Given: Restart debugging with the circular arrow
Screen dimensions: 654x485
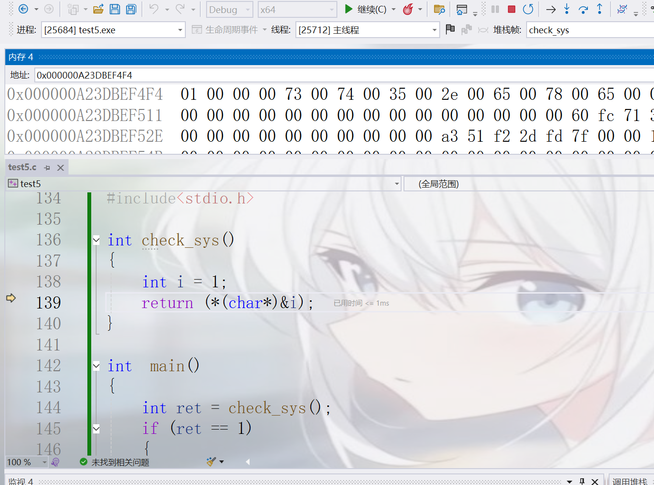Looking at the screenshot, I should click(x=528, y=9).
